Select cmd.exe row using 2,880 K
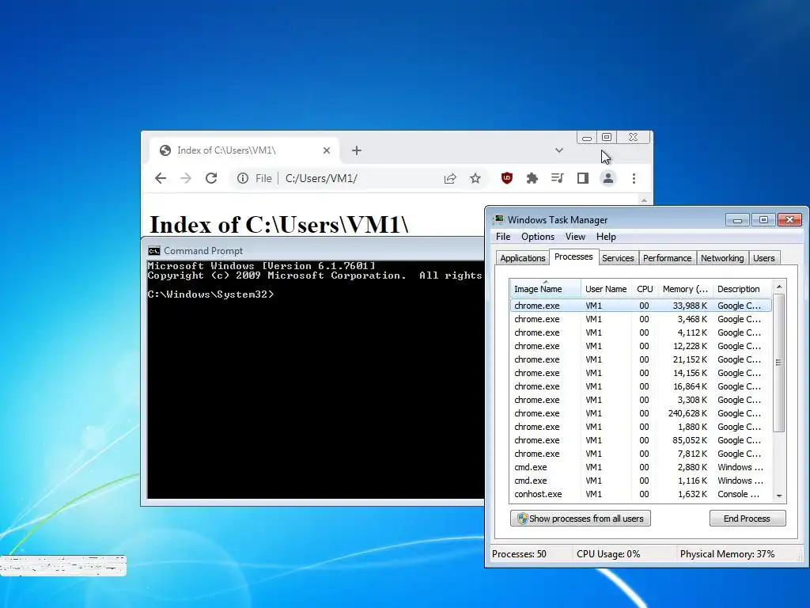This screenshot has height=608, width=810. pos(641,467)
